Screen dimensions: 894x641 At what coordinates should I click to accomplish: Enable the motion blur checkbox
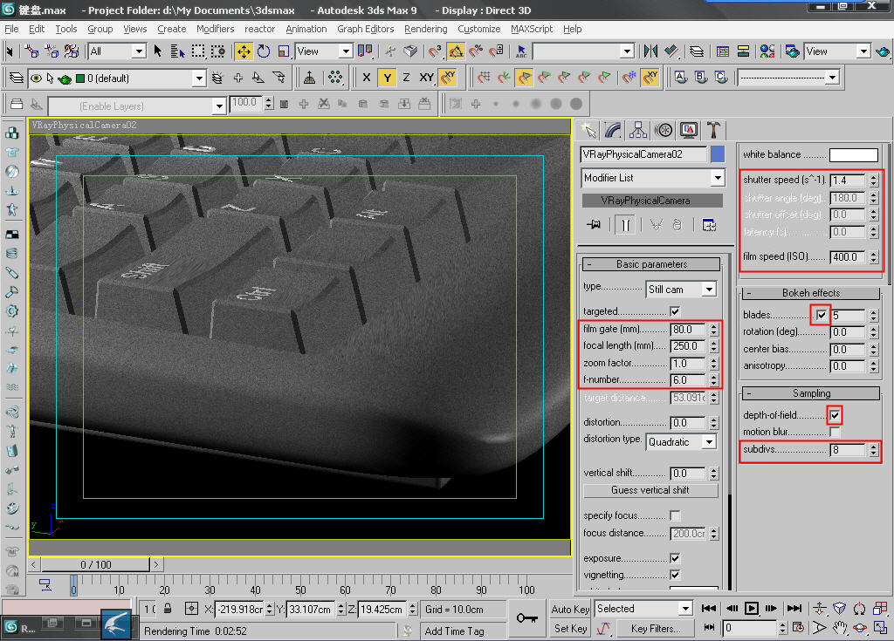click(835, 433)
